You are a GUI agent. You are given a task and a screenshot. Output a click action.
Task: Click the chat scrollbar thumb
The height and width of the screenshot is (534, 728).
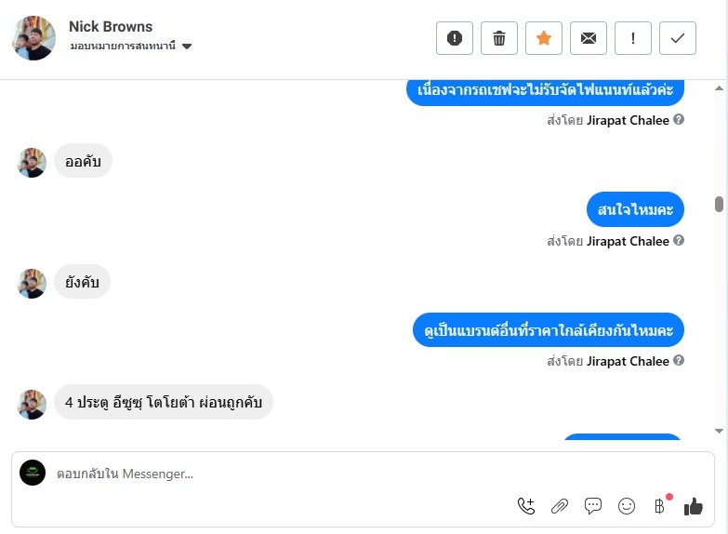pyautogui.click(x=719, y=205)
